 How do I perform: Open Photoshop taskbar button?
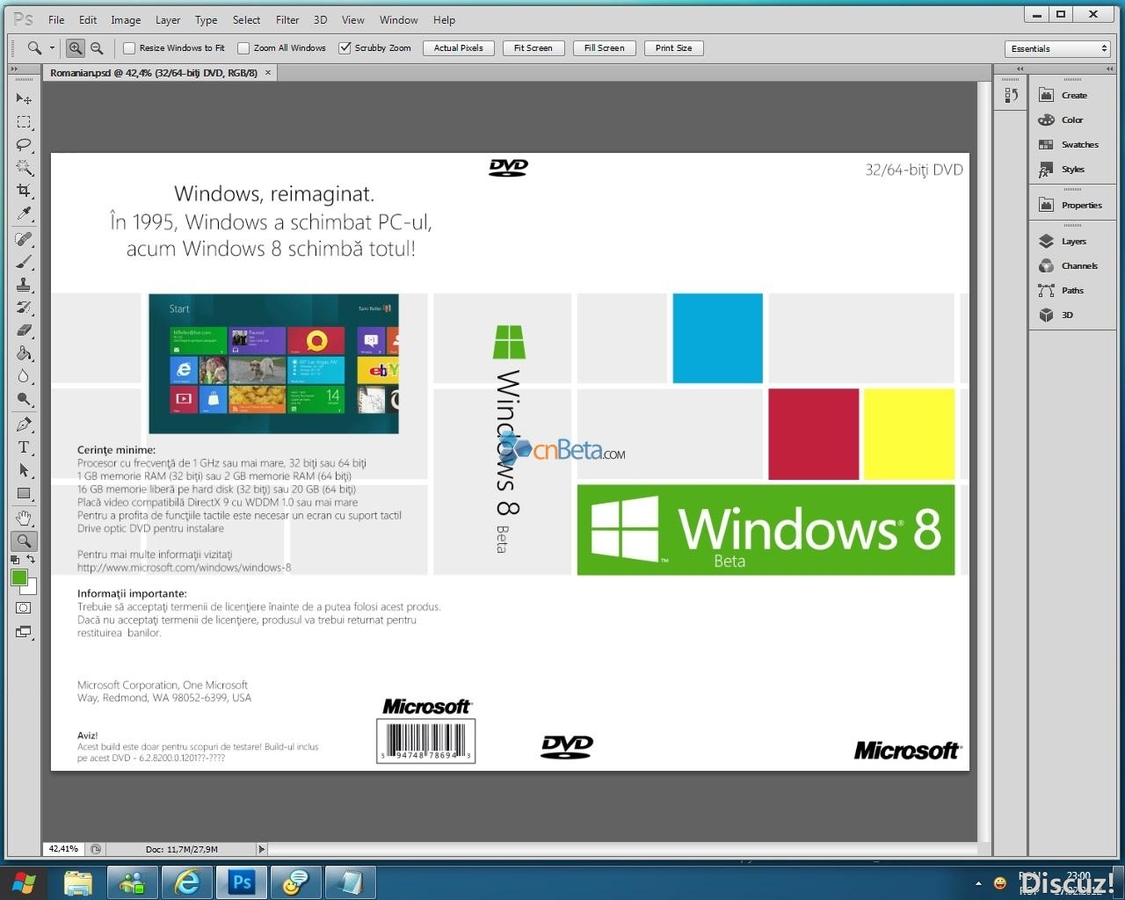242,882
